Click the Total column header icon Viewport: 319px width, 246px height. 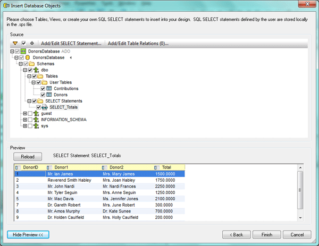[x=157, y=167]
